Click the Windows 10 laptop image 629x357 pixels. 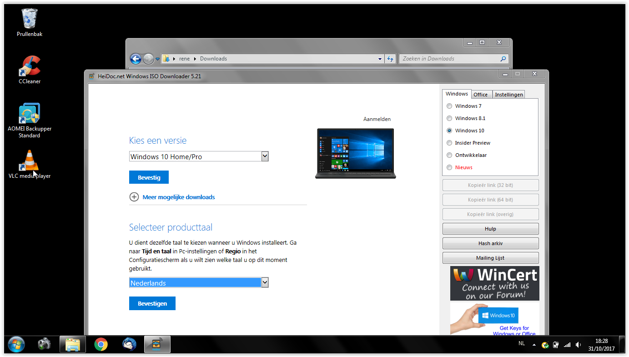coord(356,153)
